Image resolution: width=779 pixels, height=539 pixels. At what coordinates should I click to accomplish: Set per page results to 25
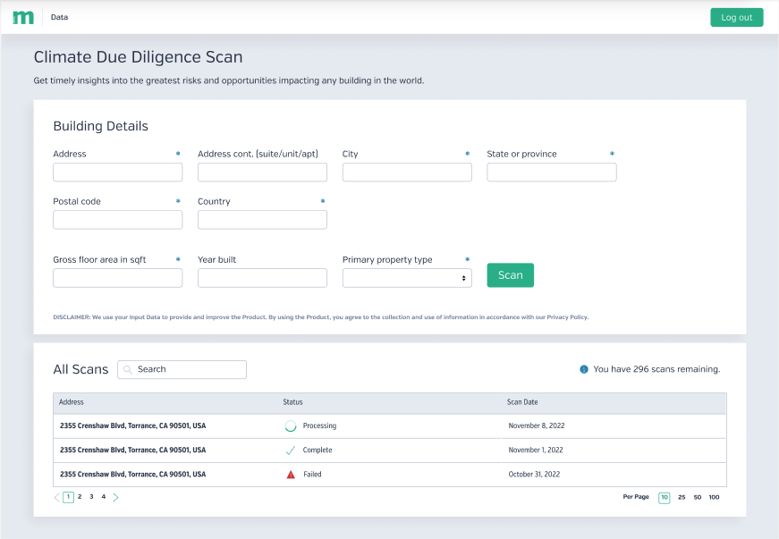pyautogui.click(x=682, y=497)
